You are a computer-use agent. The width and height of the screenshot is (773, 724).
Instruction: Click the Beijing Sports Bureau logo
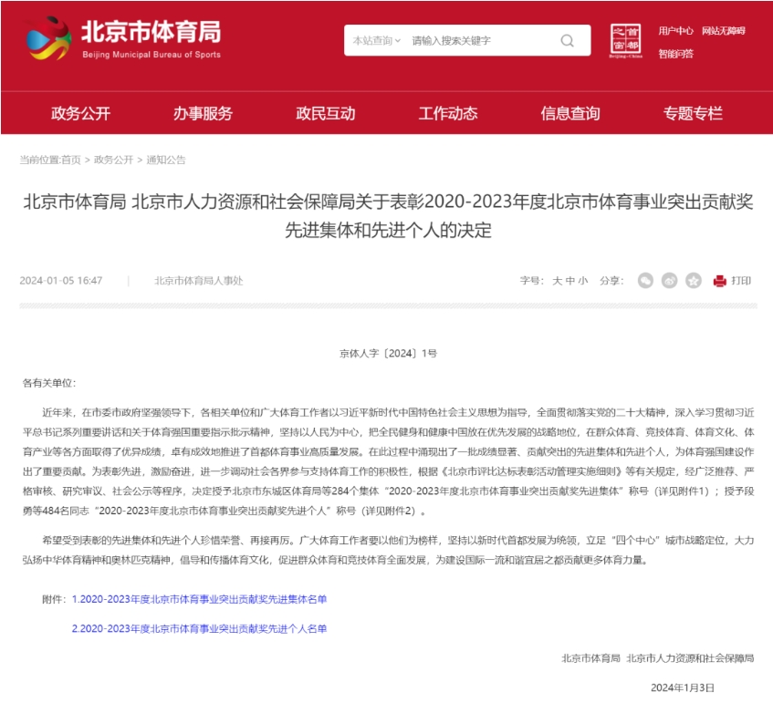point(47,38)
